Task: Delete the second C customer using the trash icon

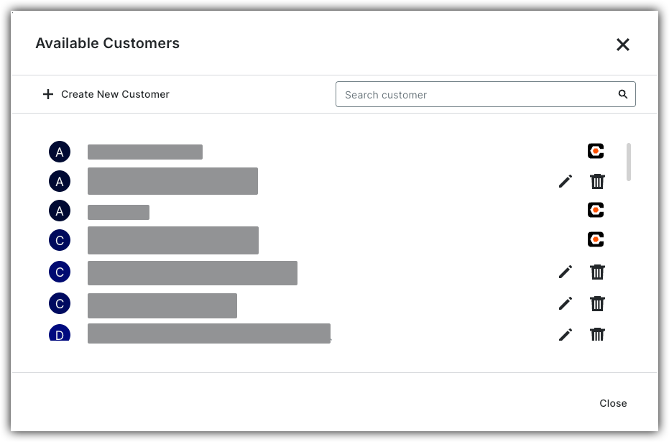Action: click(597, 272)
